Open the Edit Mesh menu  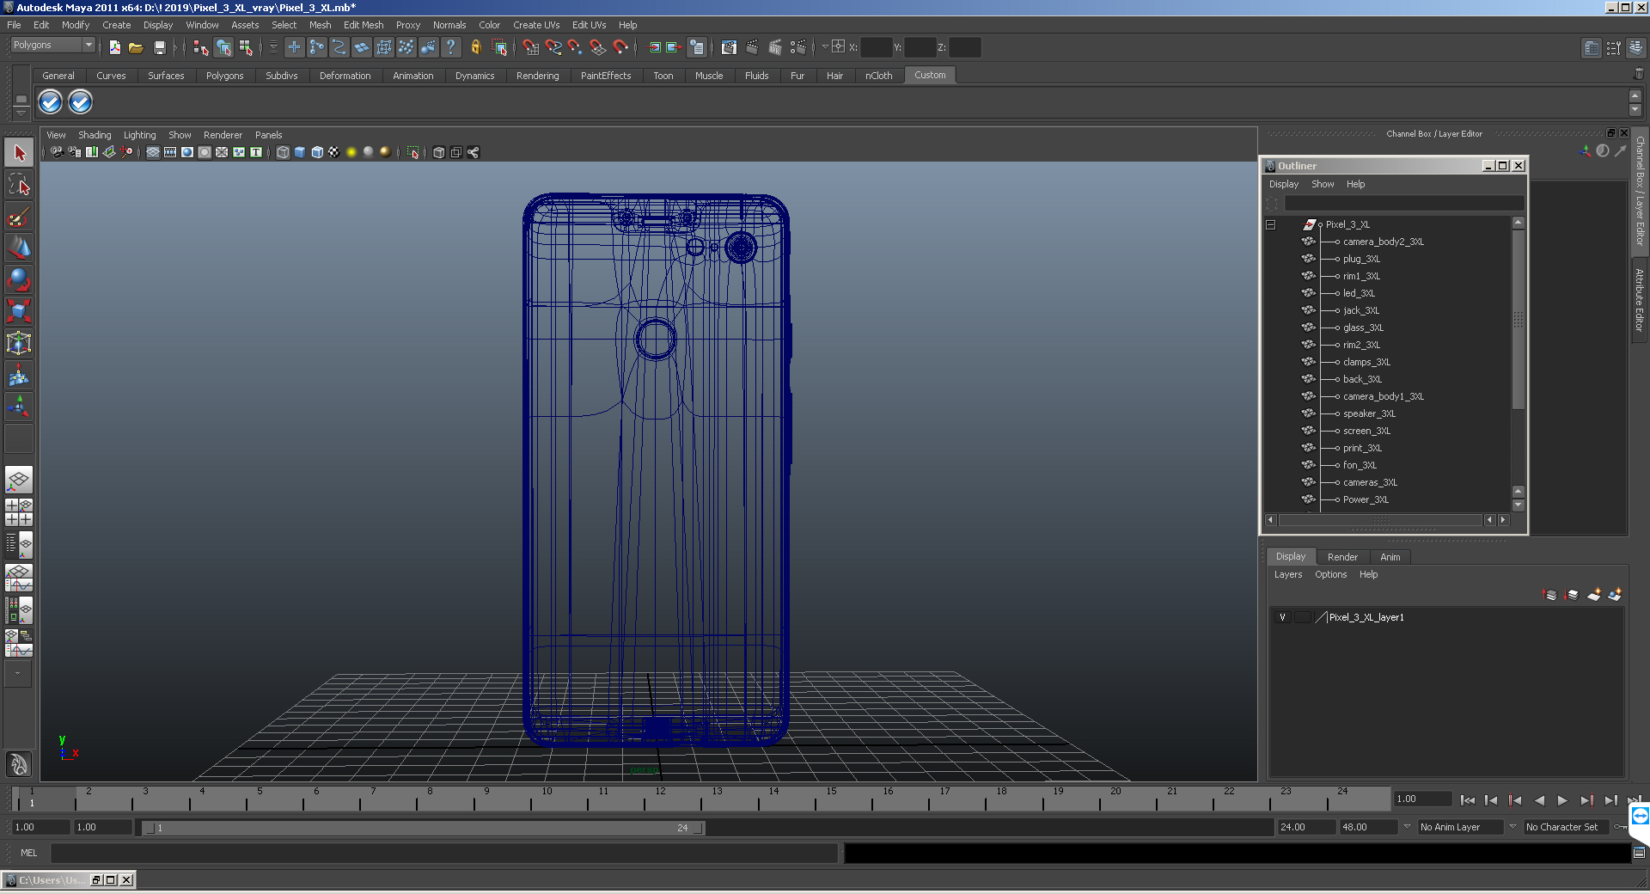(x=364, y=25)
